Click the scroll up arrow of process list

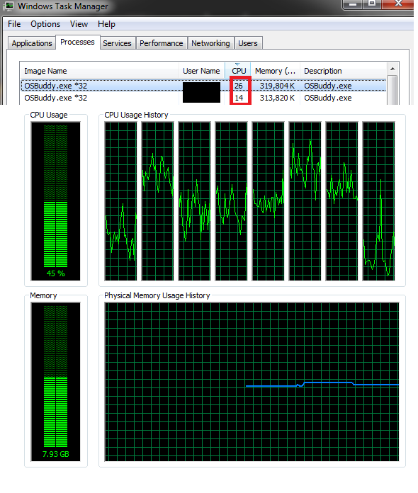click(392, 69)
